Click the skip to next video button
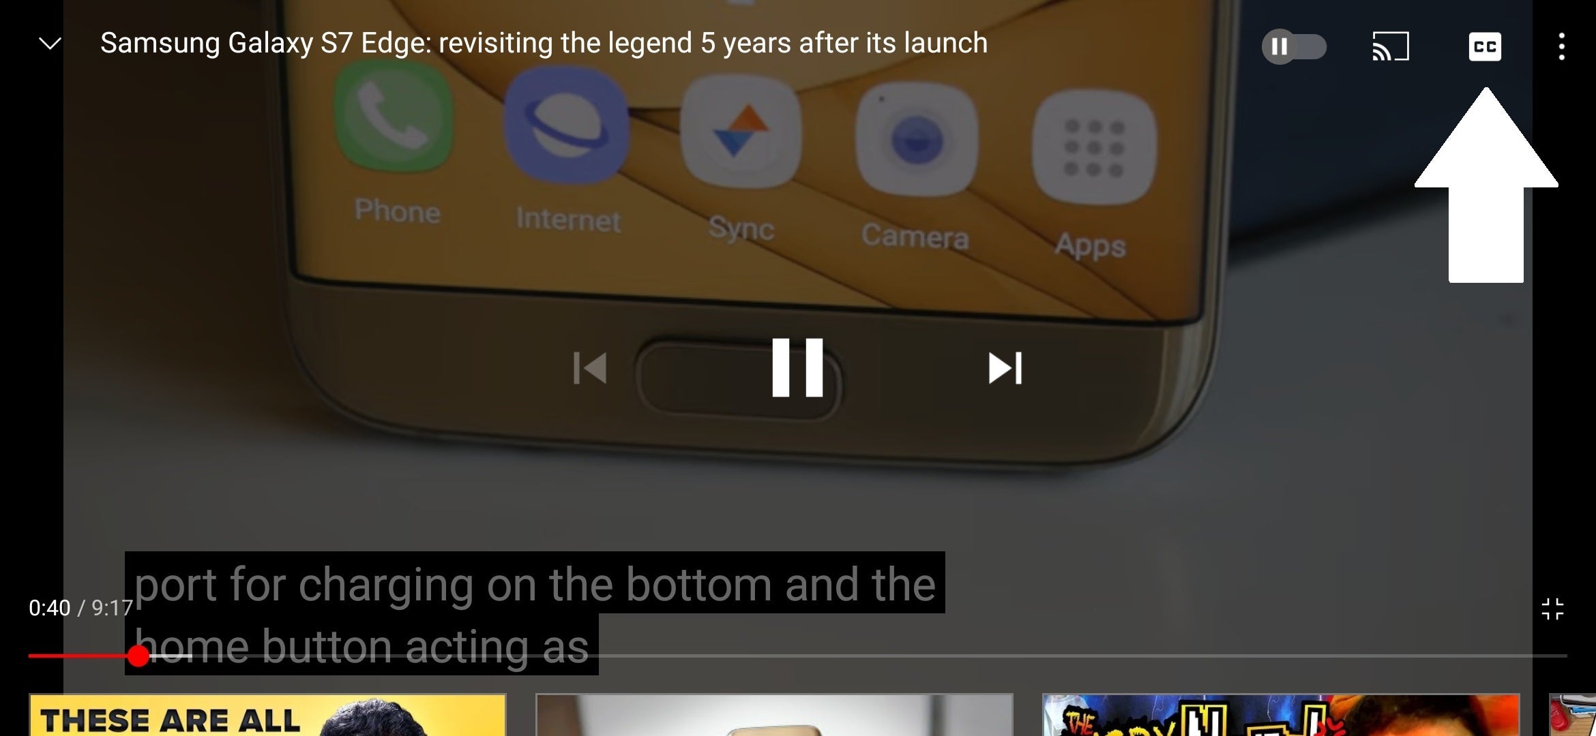Viewport: 1596px width, 736px height. (x=1005, y=367)
